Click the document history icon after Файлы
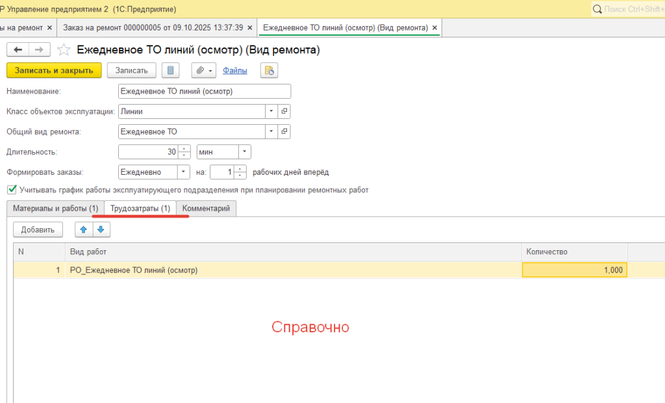Viewport: 665px width, 403px height. (269, 70)
